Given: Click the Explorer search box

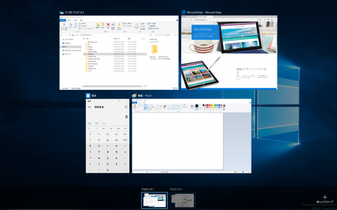Looking at the screenshot, I should (165, 35).
